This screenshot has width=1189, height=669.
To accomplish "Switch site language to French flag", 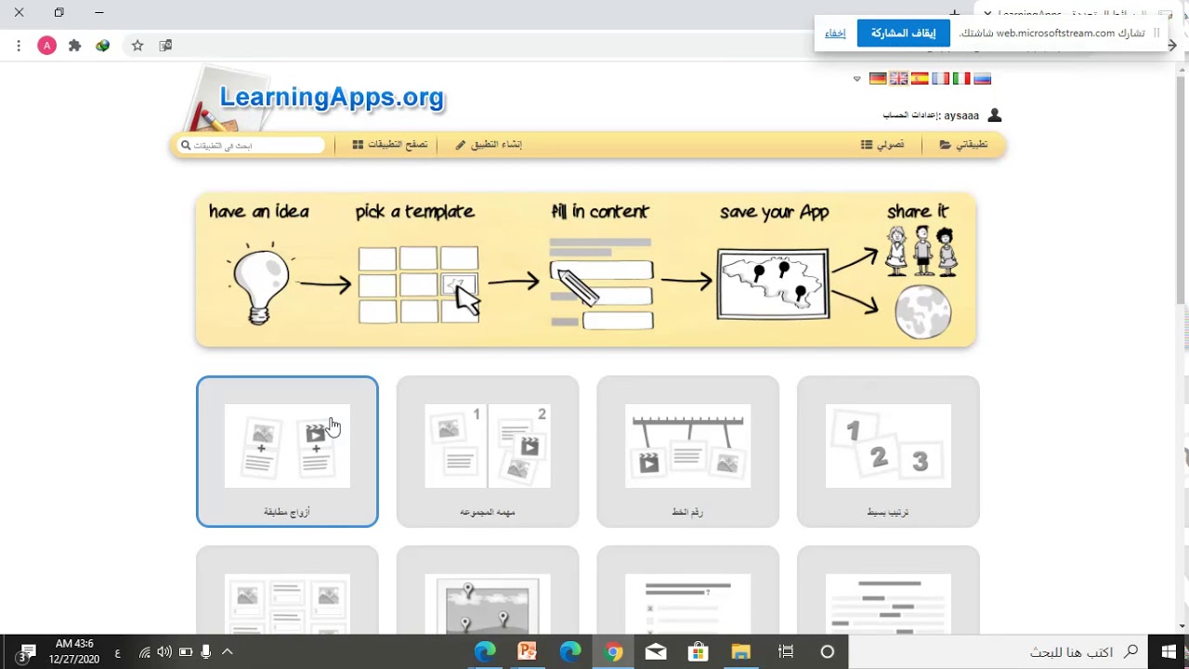I will (941, 79).
